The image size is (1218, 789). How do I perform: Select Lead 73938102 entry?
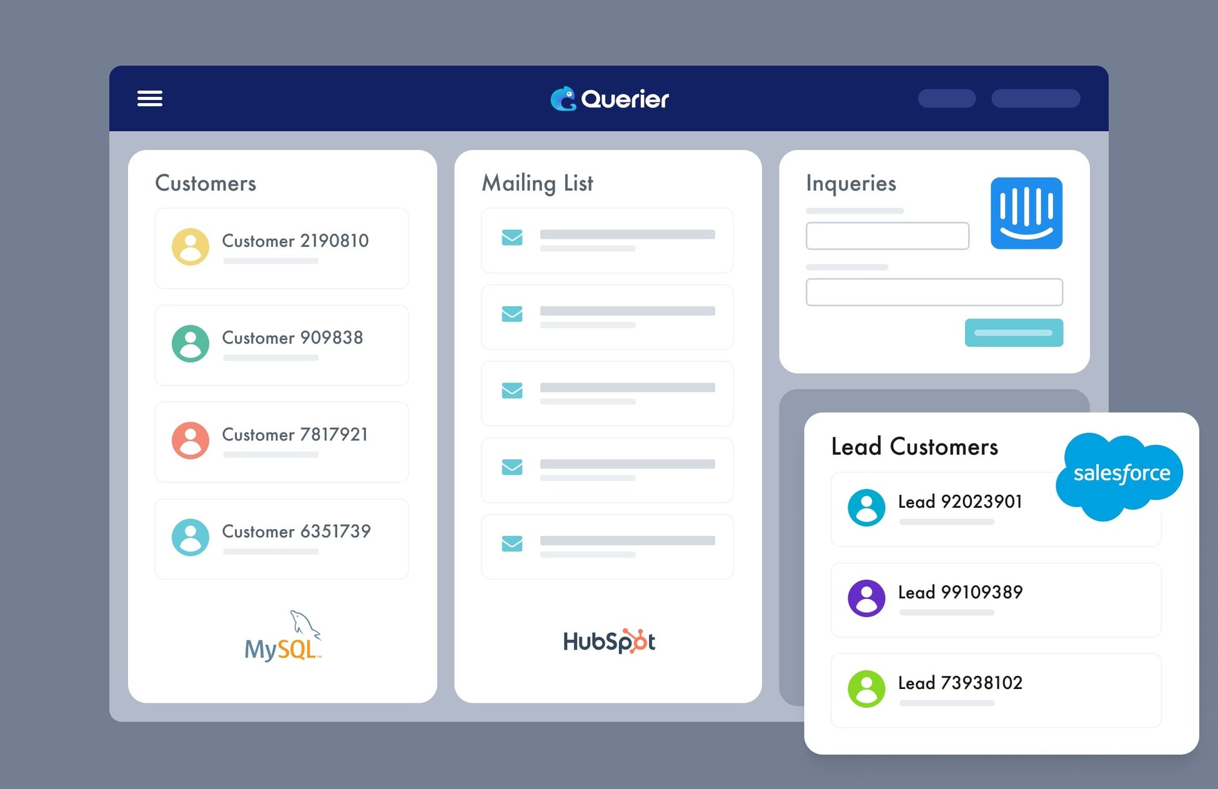coord(996,690)
